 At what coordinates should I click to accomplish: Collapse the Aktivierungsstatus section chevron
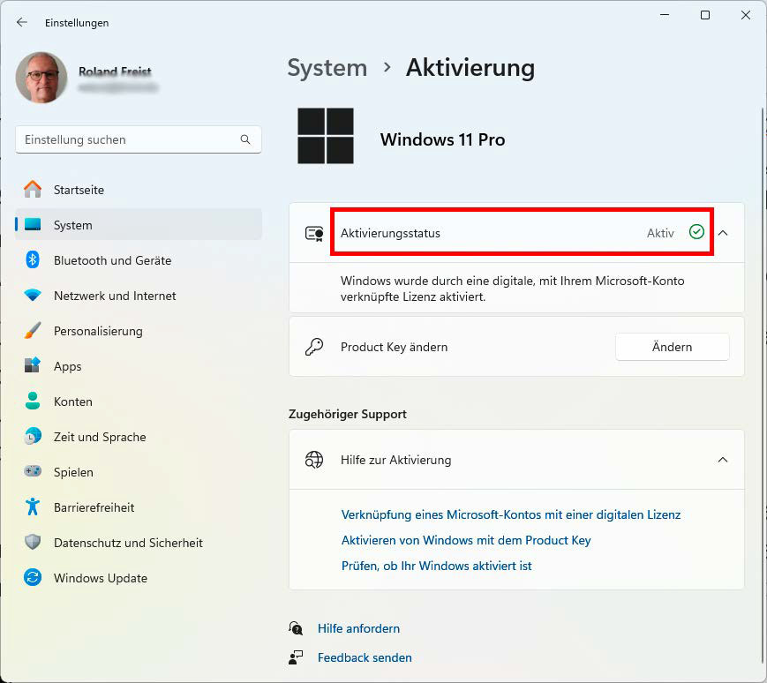(723, 233)
